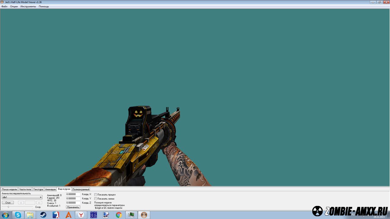Image resolution: width=390 pixels, height=219 pixels.
Task: Enable the Показать прицел checkbox
Action: click(x=96, y=195)
